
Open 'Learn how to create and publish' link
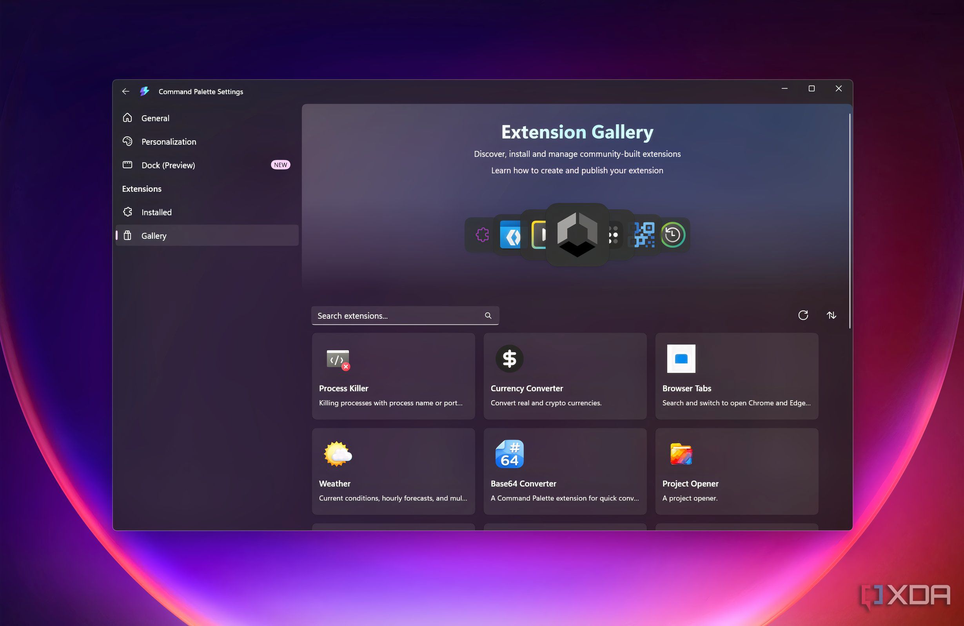[x=577, y=171]
